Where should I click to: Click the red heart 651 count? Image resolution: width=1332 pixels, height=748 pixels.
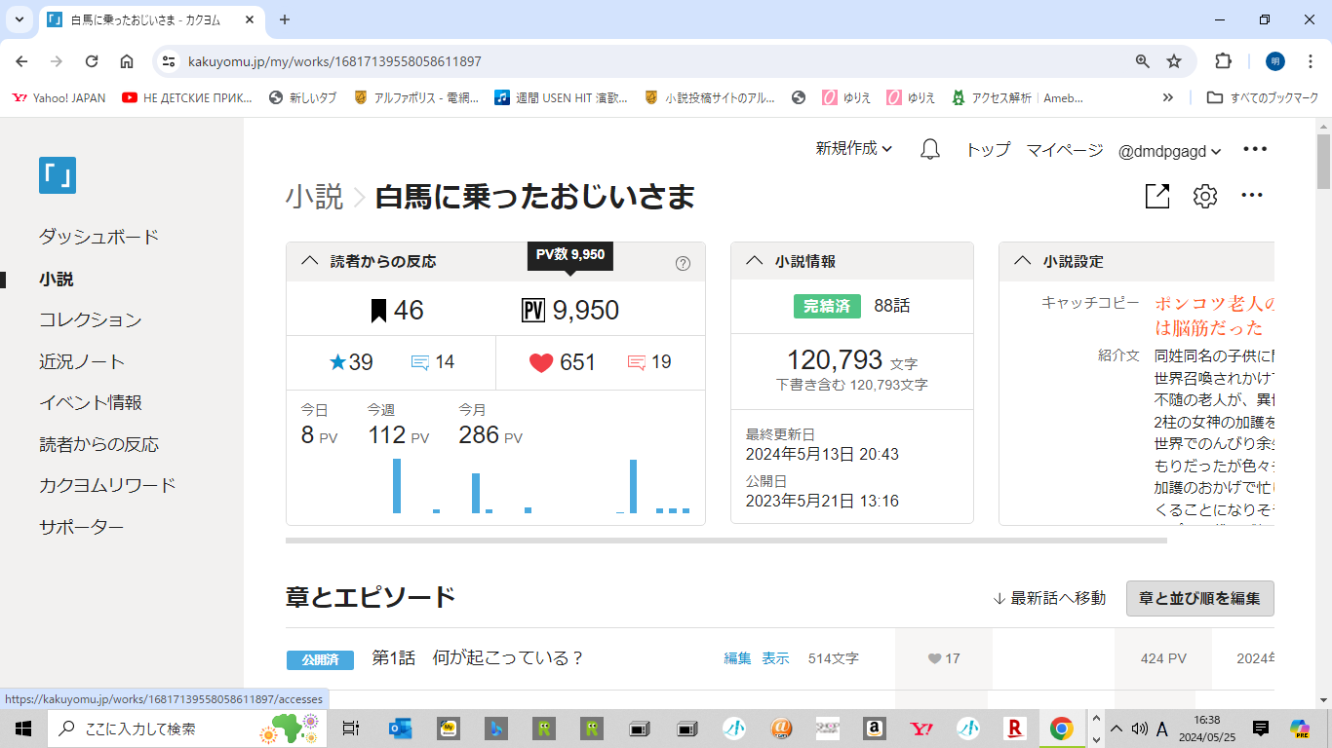[x=563, y=362]
